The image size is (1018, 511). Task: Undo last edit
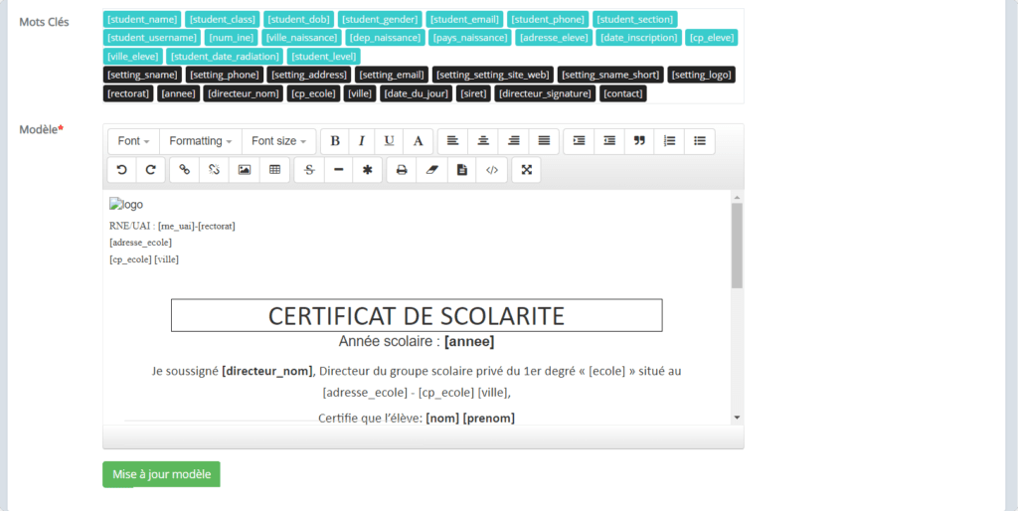point(121,170)
